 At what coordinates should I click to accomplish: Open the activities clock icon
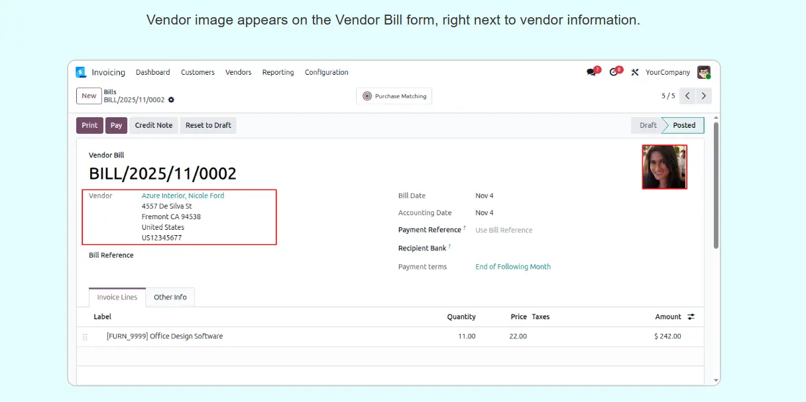tap(614, 72)
